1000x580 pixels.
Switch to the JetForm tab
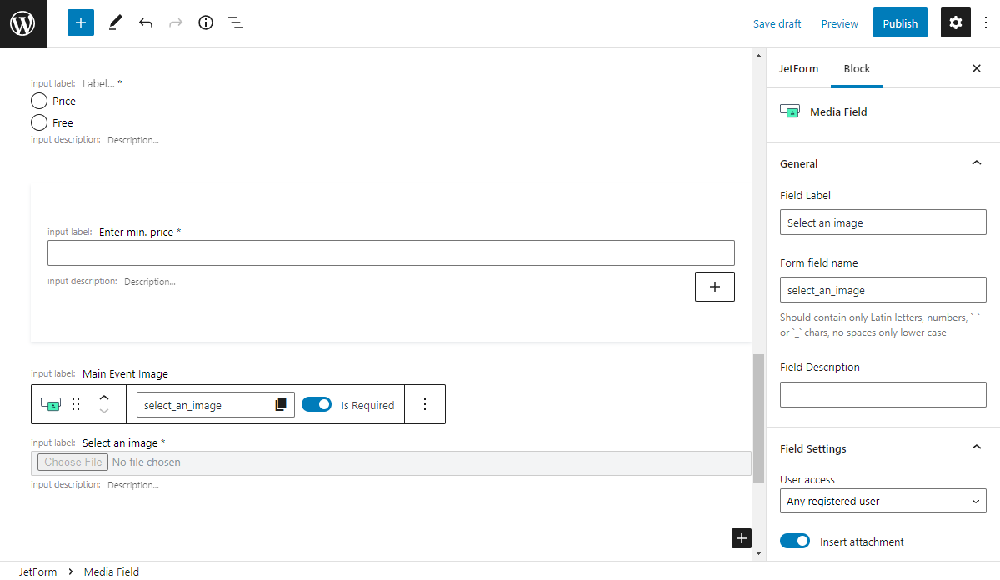(798, 68)
